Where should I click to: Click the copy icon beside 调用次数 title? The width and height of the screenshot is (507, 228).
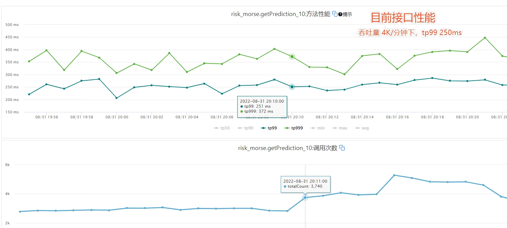342,148
